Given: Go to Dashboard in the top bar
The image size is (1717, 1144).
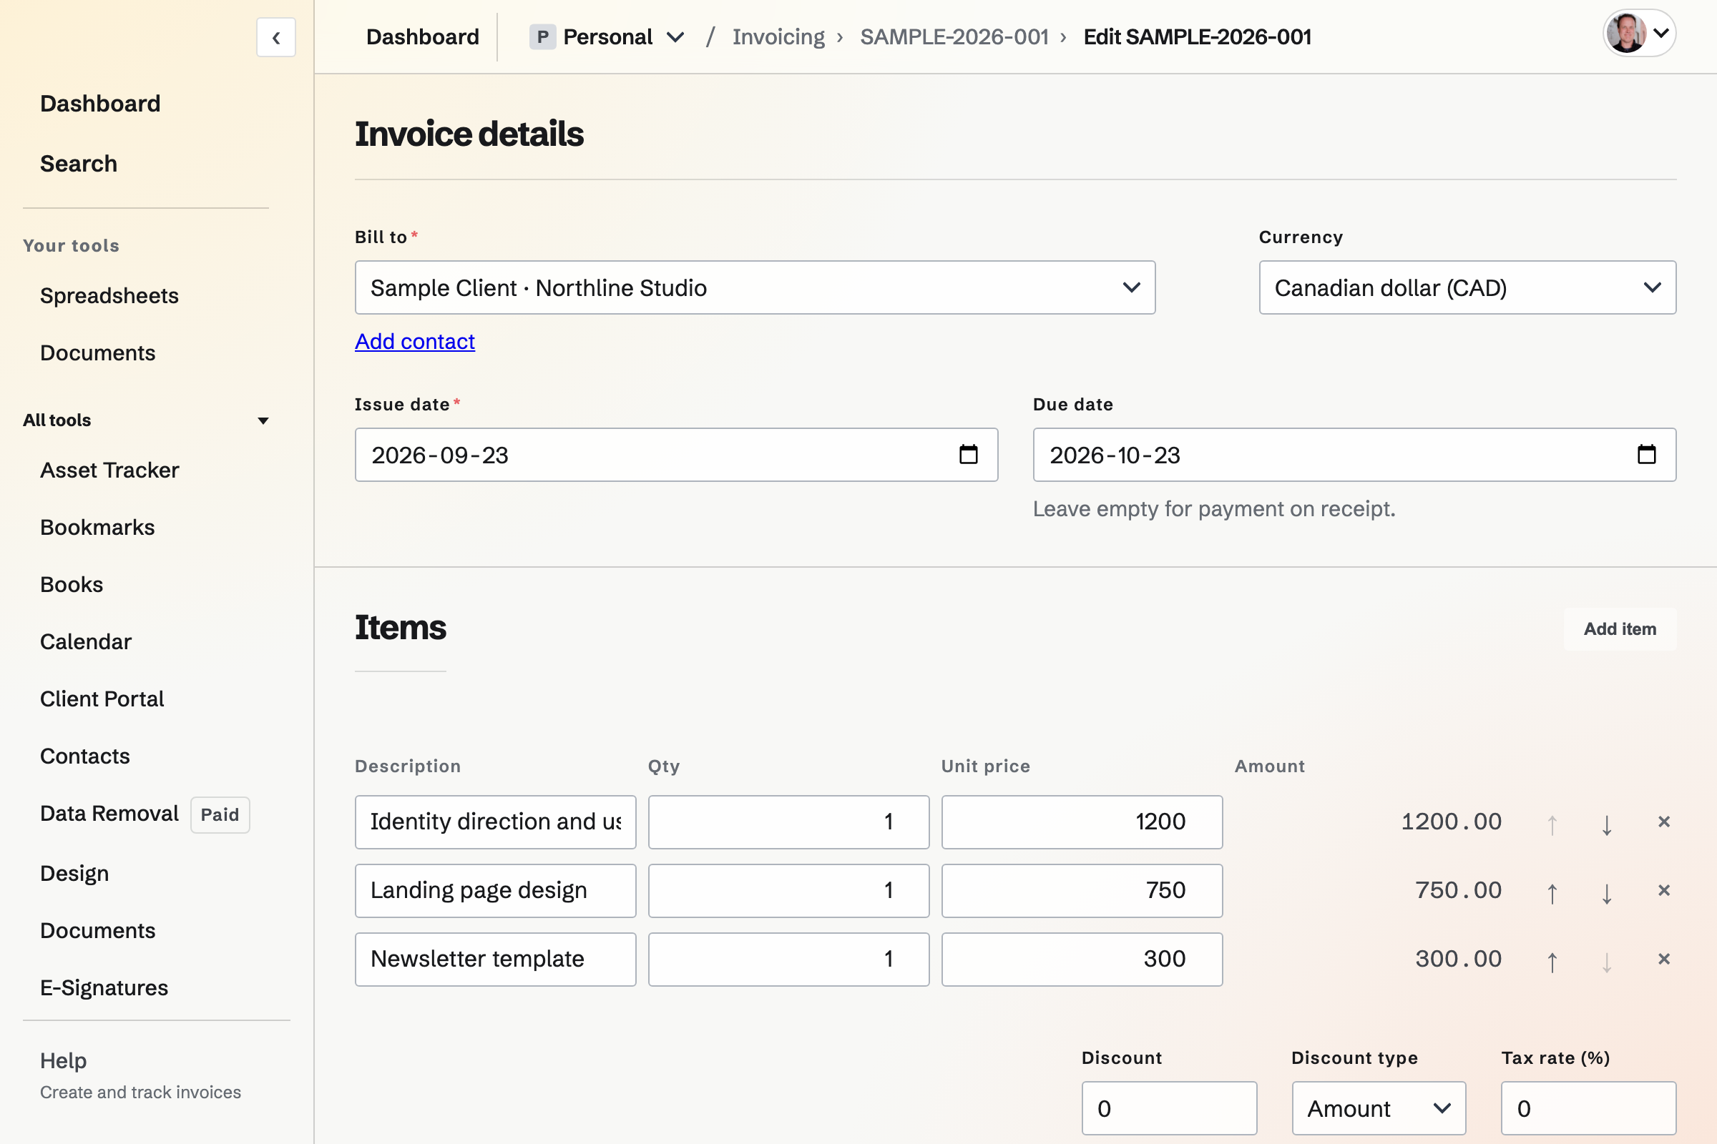Looking at the screenshot, I should click(423, 36).
